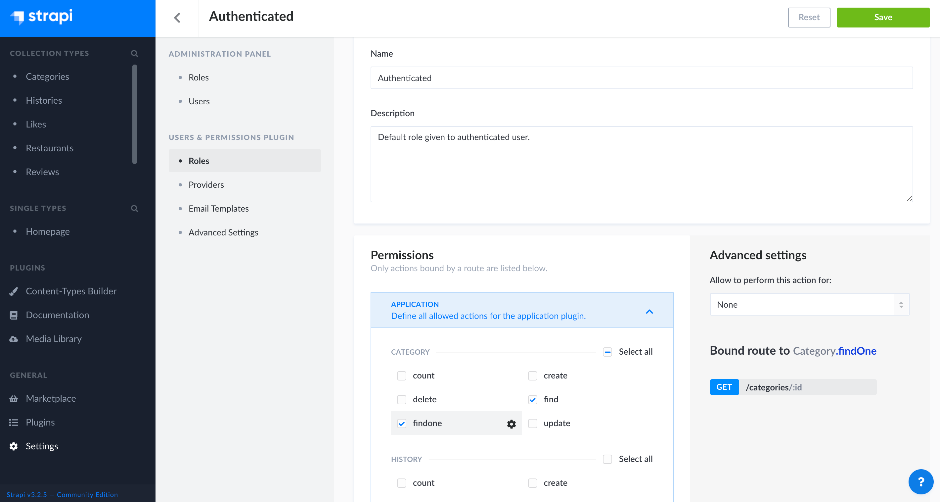Screen dimensions: 940x502
Task: Disable the find permission for Category
Action: click(x=532, y=399)
